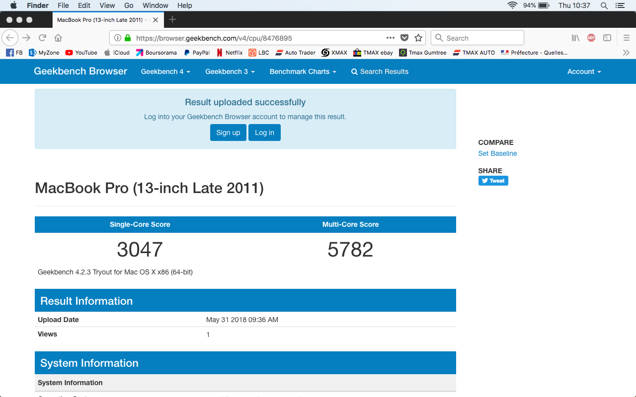The width and height of the screenshot is (636, 397).
Task: Click the Sign up button
Action: pyautogui.click(x=228, y=132)
